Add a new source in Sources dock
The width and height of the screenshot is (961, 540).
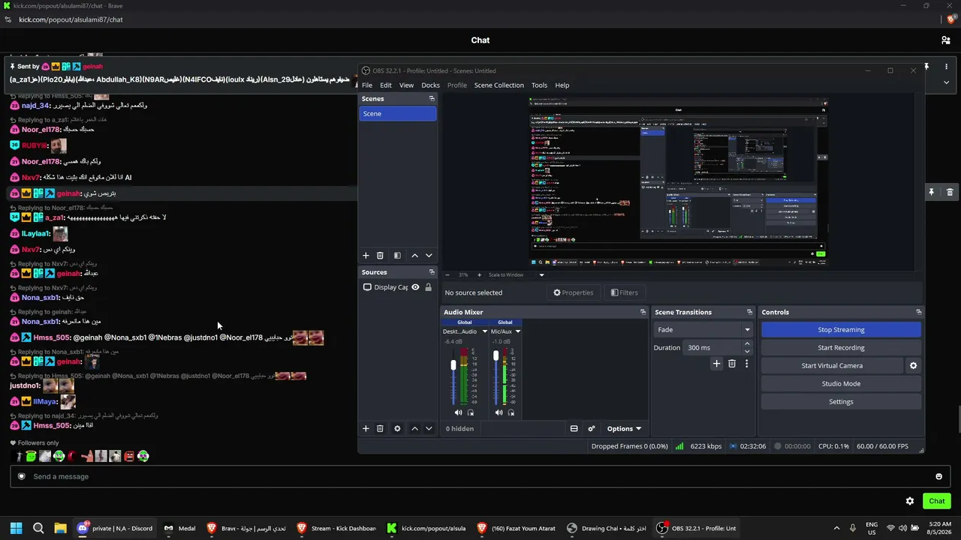366,428
